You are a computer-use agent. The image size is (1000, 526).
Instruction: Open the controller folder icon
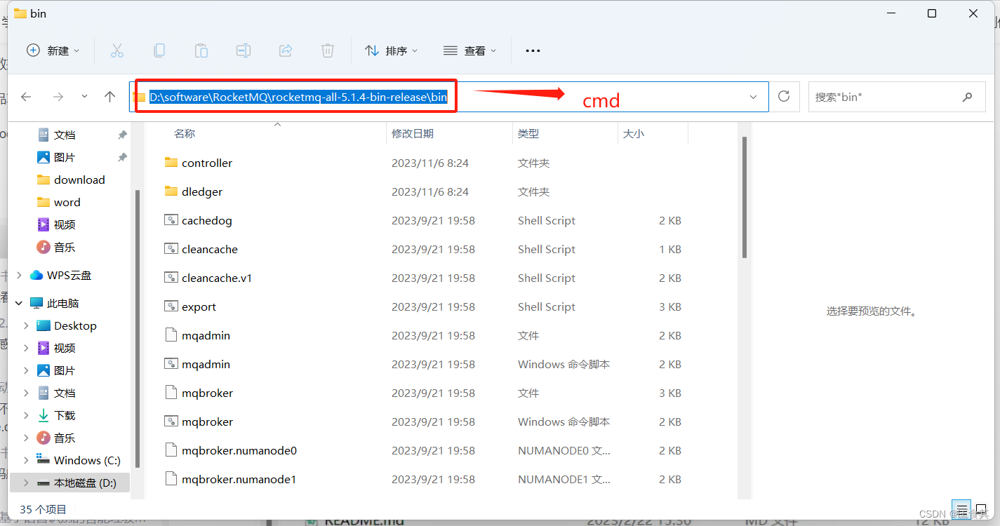click(171, 163)
